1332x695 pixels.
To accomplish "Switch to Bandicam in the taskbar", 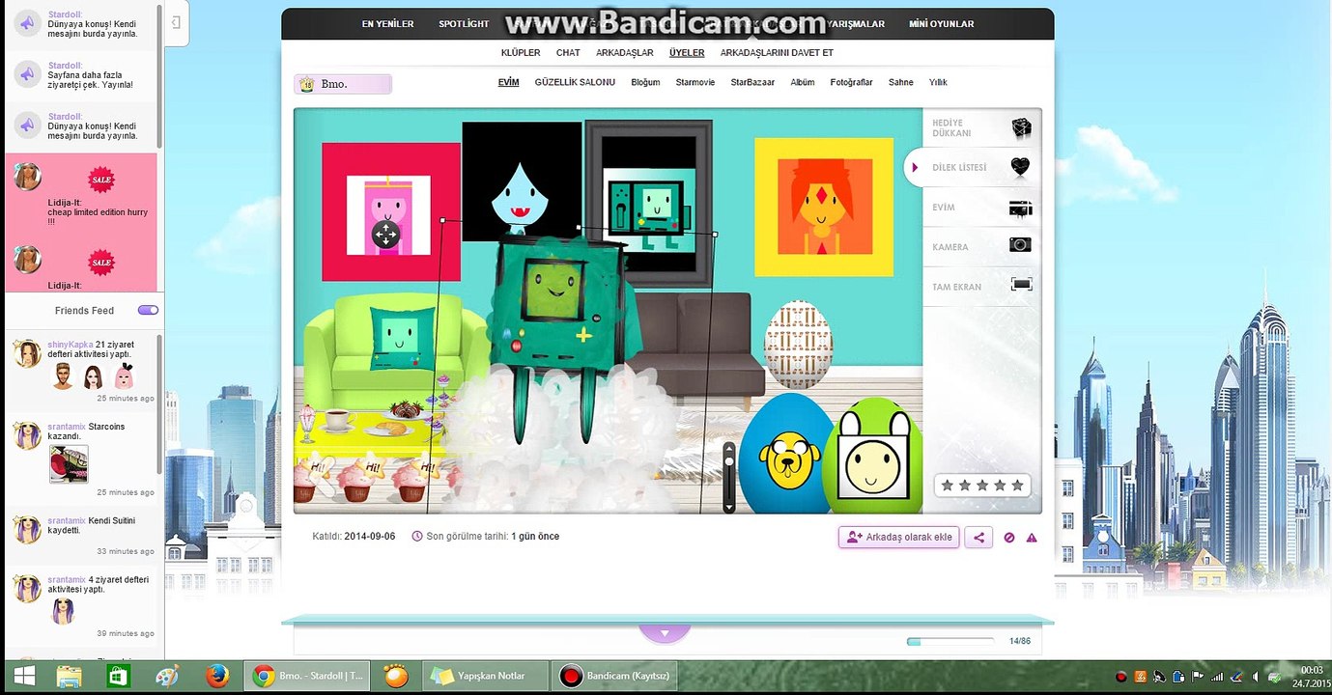I will click(x=616, y=676).
